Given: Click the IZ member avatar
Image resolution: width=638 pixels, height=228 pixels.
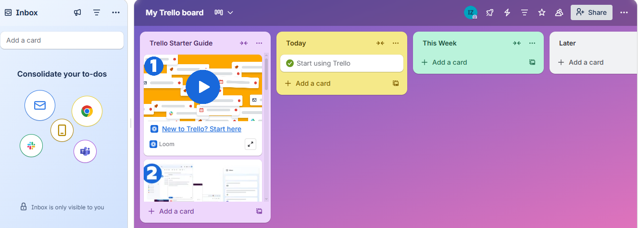Looking at the screenshot, I should tap(471, 12).
